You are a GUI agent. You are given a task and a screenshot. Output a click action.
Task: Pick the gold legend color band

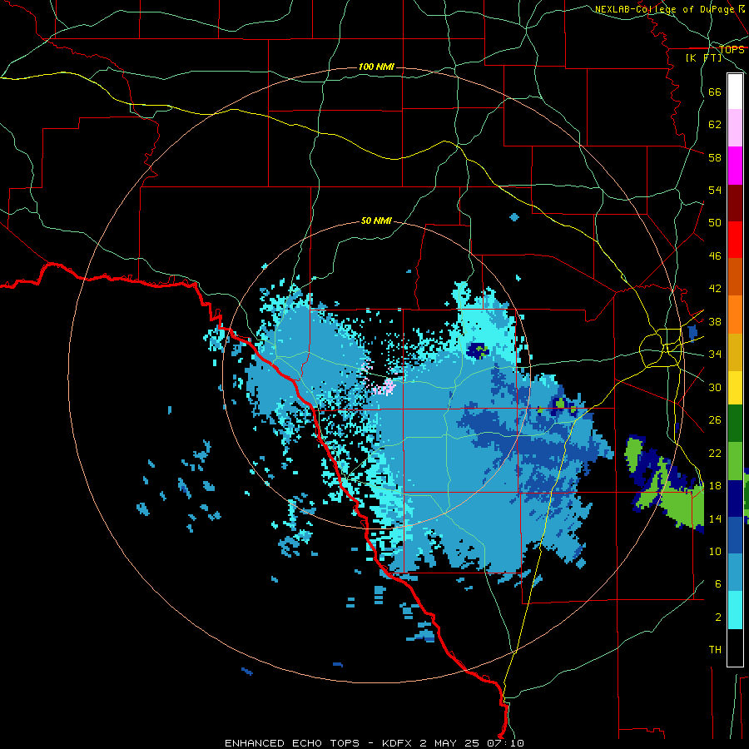(735, 353)
